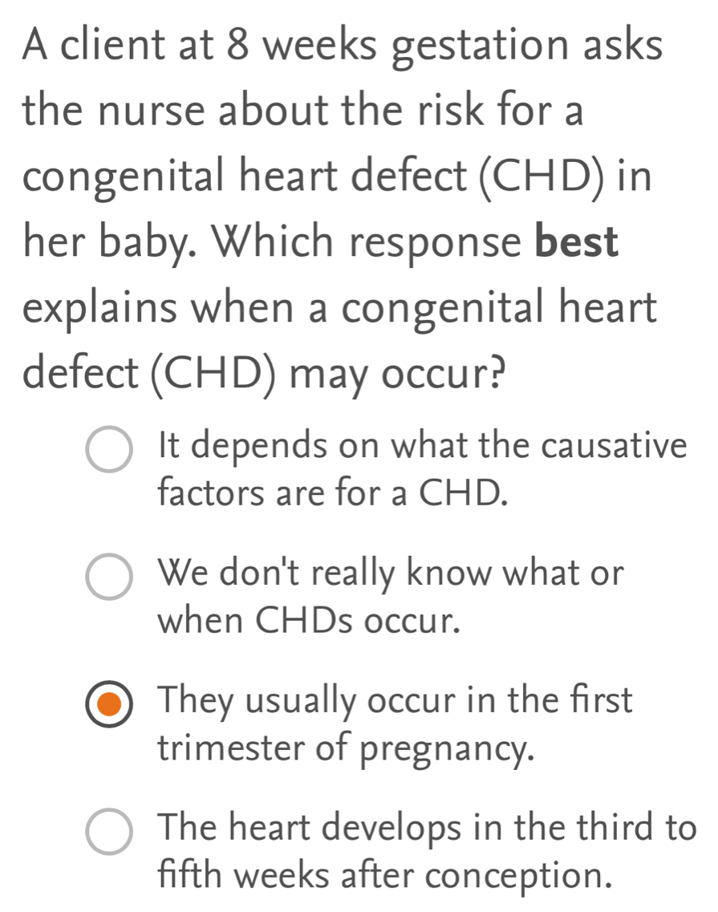This screenshot has width=718, height=912.
Task: Click the bold word 'best' in the question
Action: click(x=577, y=241)
